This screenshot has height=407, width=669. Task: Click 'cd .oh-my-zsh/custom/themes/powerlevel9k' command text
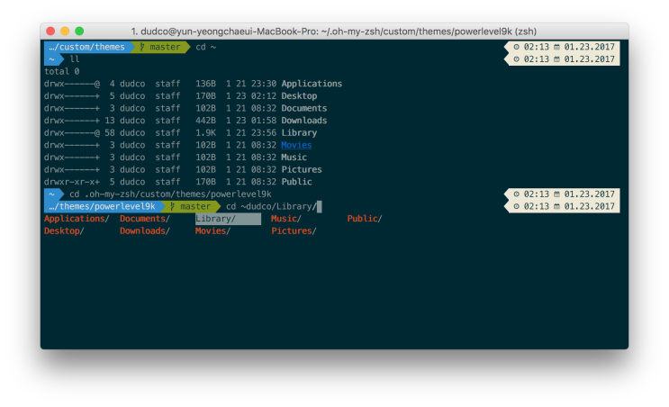pyautogui.click(x=170, y=194)
